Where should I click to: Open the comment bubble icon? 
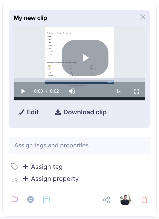click(47, 200)
